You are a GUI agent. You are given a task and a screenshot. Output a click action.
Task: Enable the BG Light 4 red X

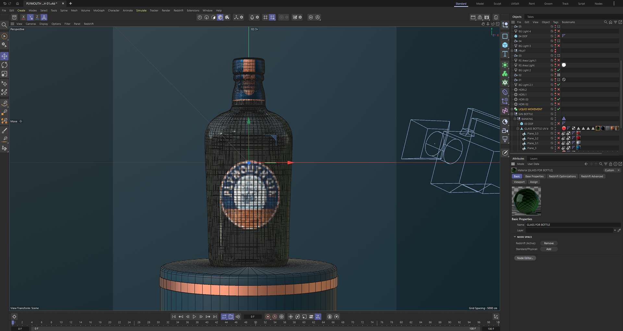coord(559,31)
